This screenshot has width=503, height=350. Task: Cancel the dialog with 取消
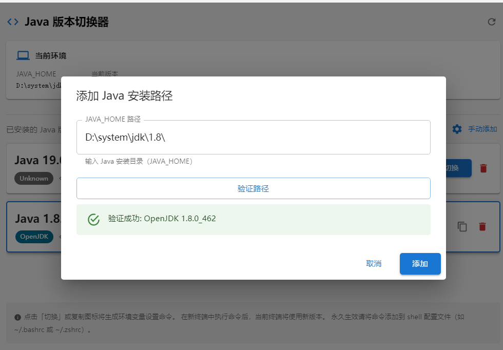point(374,264)
